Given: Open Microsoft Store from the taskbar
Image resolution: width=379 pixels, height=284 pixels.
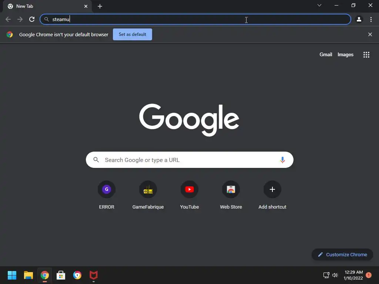Looking at the screenshot, I should (61, 275).
